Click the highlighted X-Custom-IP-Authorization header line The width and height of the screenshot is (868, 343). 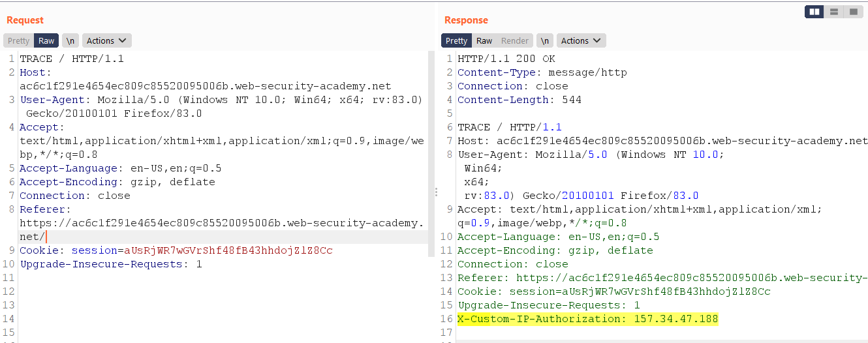tap(587, 319)
